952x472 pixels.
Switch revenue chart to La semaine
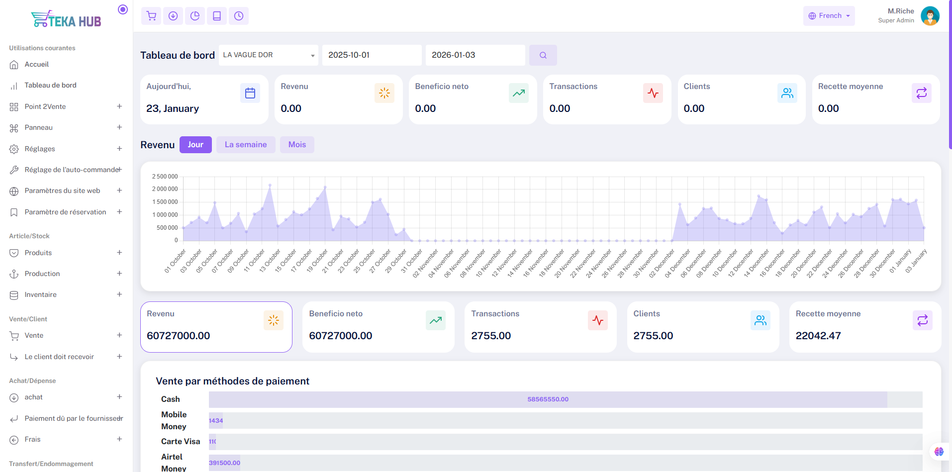click(246, 145)
